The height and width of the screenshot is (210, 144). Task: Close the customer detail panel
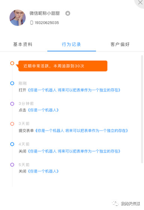[140, 2]
